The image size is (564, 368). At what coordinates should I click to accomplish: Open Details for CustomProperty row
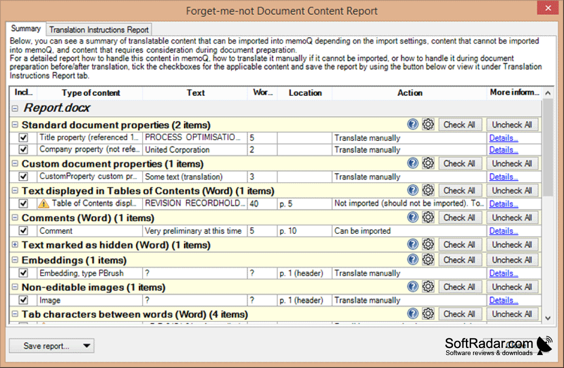pyautogui.click(x=504, y=177)
